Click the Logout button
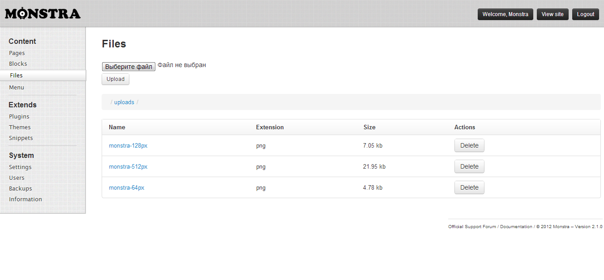The width and height of the screenshot is (604, 280). click(585, 14)
